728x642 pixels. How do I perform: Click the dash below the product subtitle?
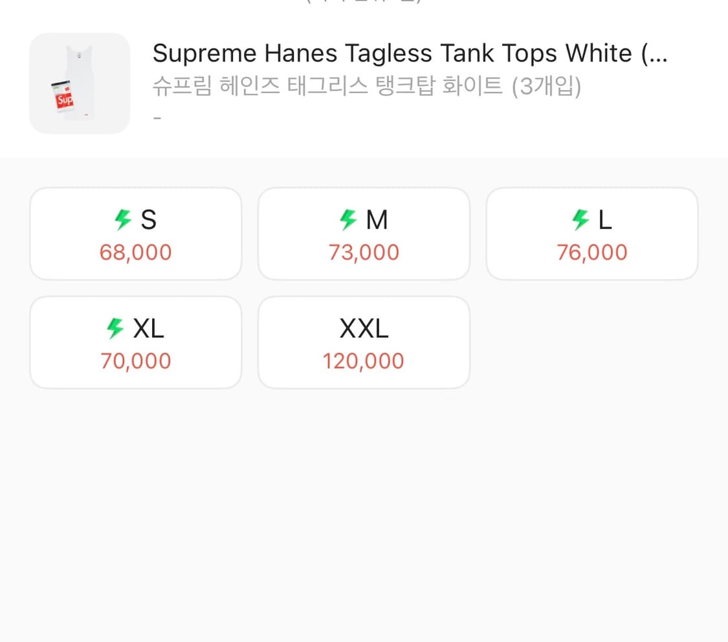click(x=157, y=118)
